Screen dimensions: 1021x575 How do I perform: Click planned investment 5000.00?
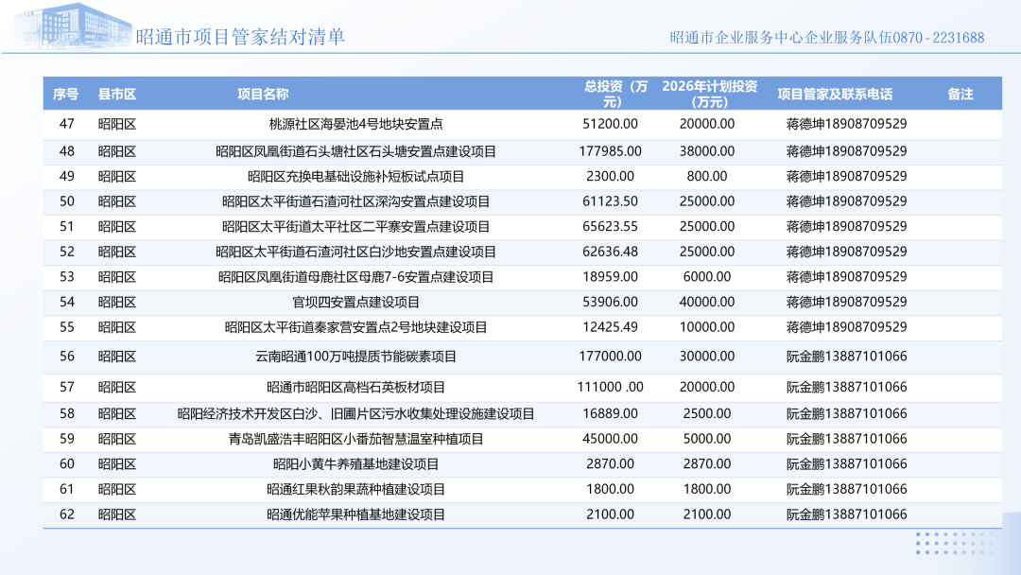click(707, 439)
